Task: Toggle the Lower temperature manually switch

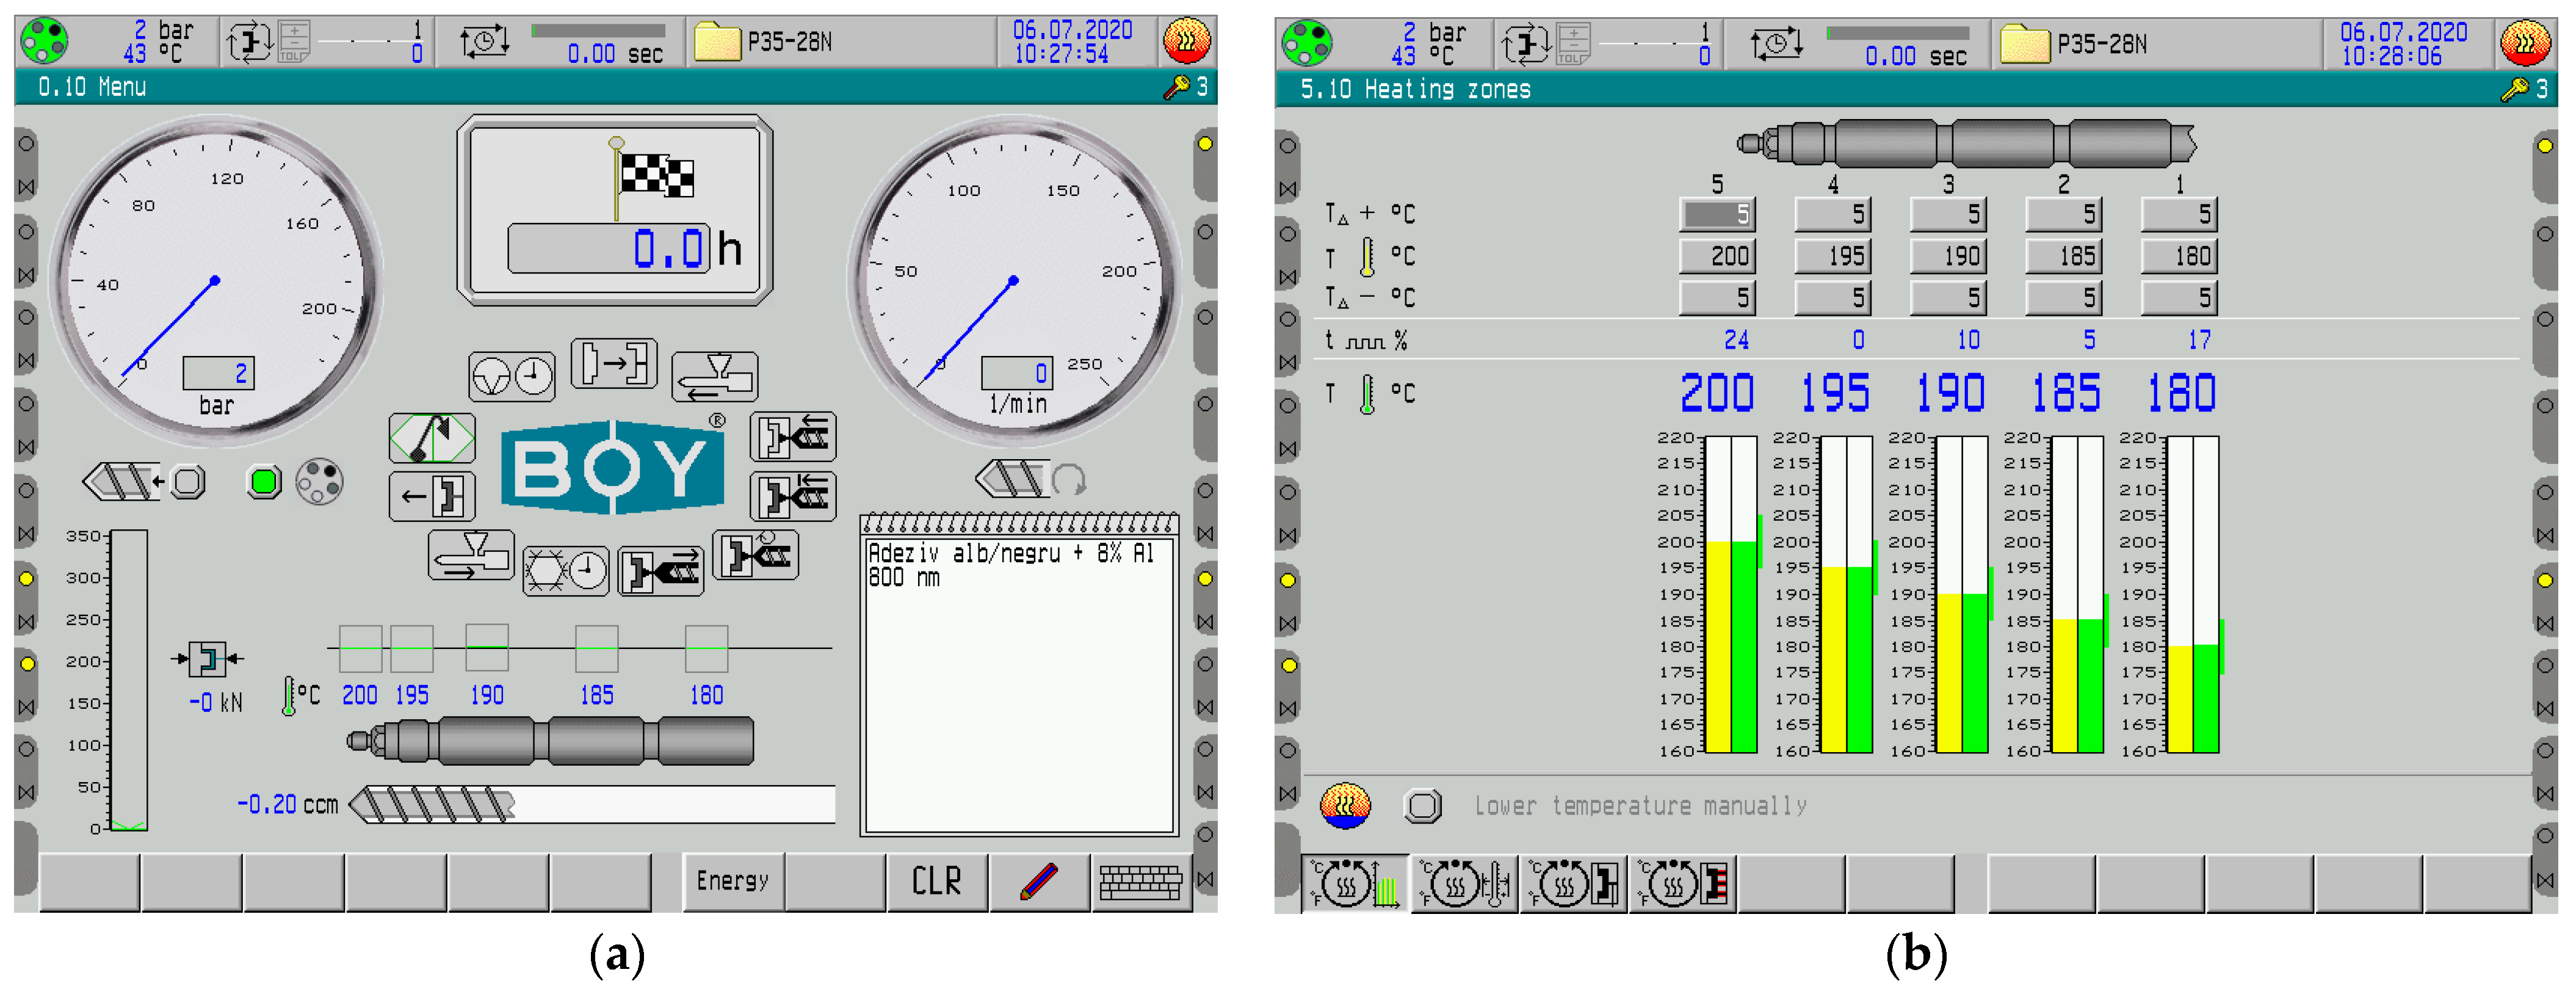Action: click(1422, 806)
